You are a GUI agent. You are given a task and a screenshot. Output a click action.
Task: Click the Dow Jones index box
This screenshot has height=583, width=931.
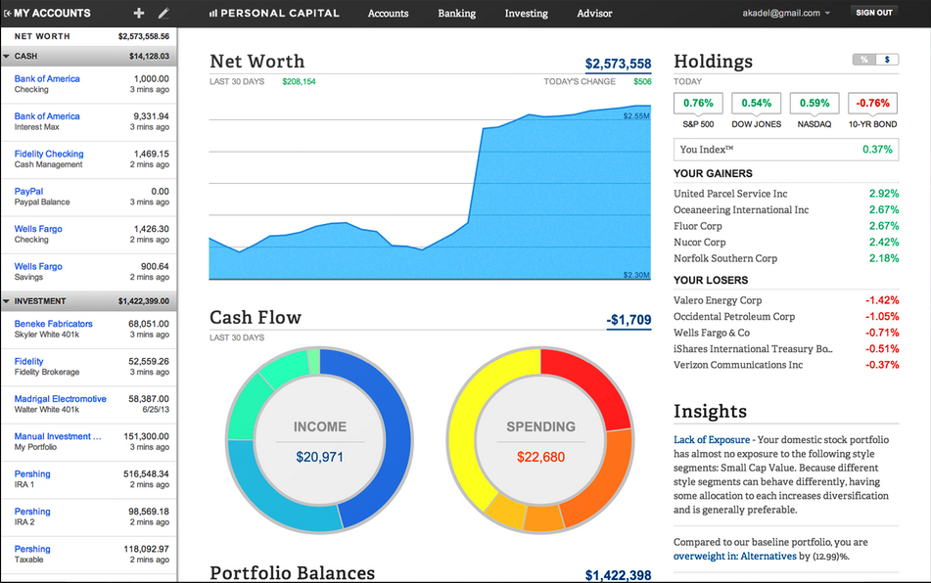tap(756, 104)
